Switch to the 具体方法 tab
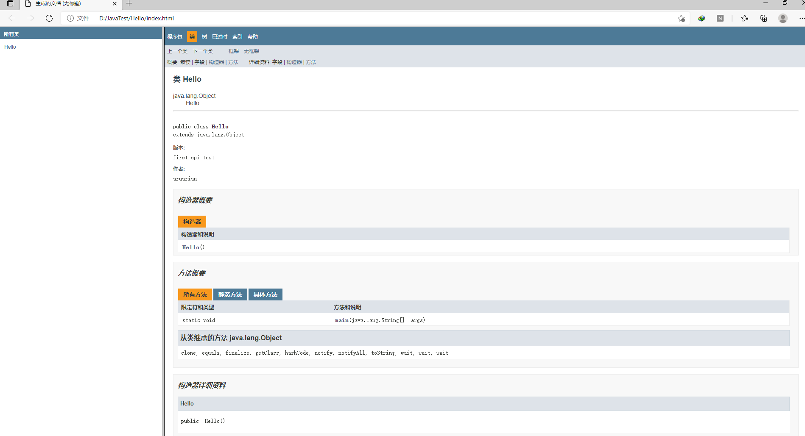The width and height of the screenshot is (805, 436). click(266, 294)
